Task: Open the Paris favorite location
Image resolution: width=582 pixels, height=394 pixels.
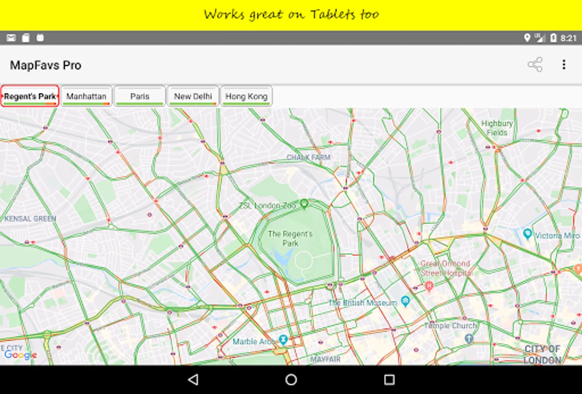Action: click(140, 96)
